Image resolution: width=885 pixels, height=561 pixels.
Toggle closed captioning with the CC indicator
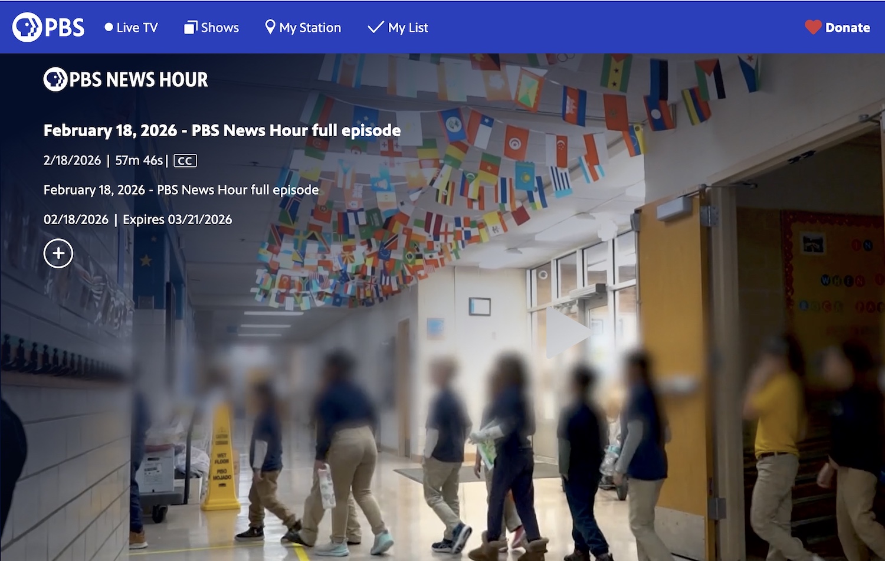point(185,160)
